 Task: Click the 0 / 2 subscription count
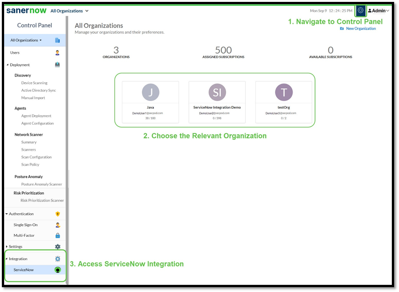284,118
